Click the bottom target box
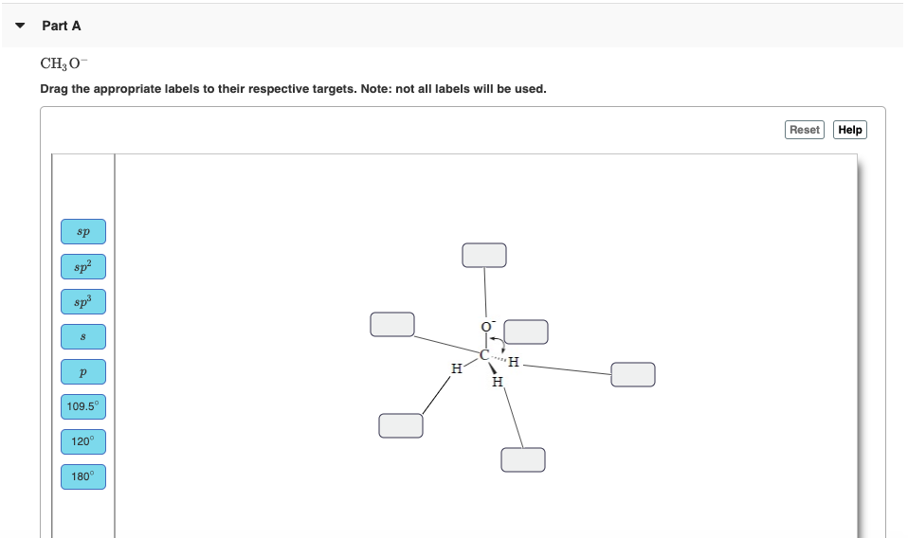Image resolution: width=908 pixels, height=538 pixels. pos(523,460)
